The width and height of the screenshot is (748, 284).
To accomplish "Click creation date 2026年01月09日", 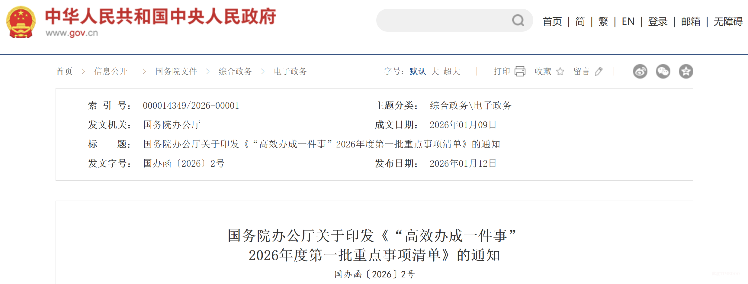I will [x=463, y=125].
